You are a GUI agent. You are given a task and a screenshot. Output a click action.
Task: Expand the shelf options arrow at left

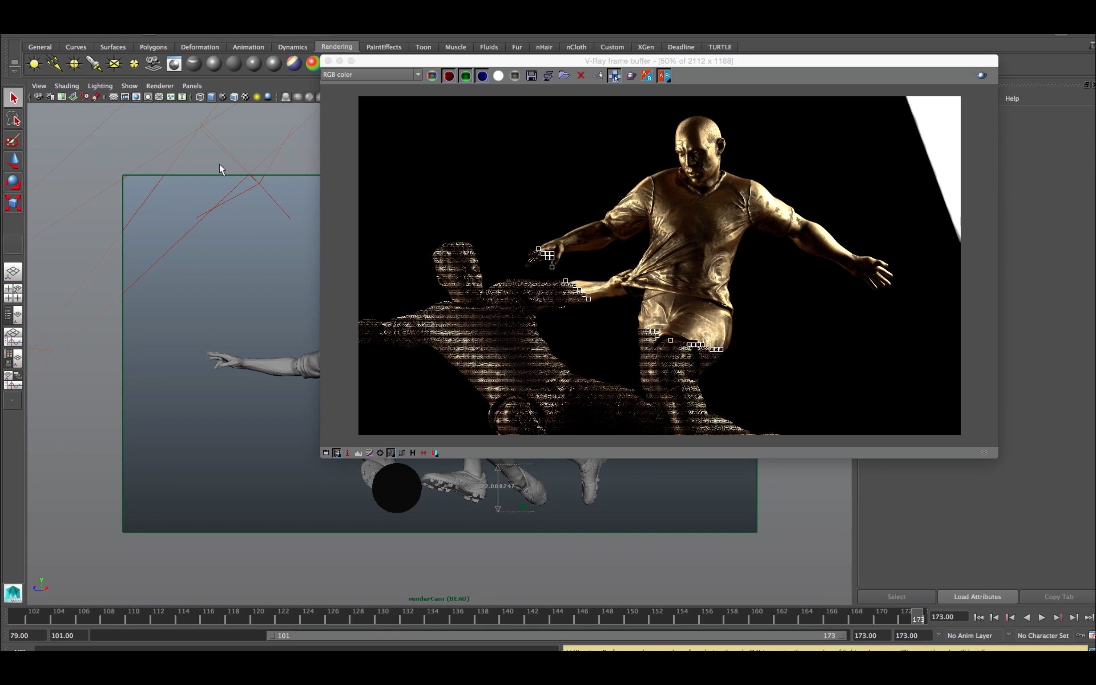(x=14, y=71)
